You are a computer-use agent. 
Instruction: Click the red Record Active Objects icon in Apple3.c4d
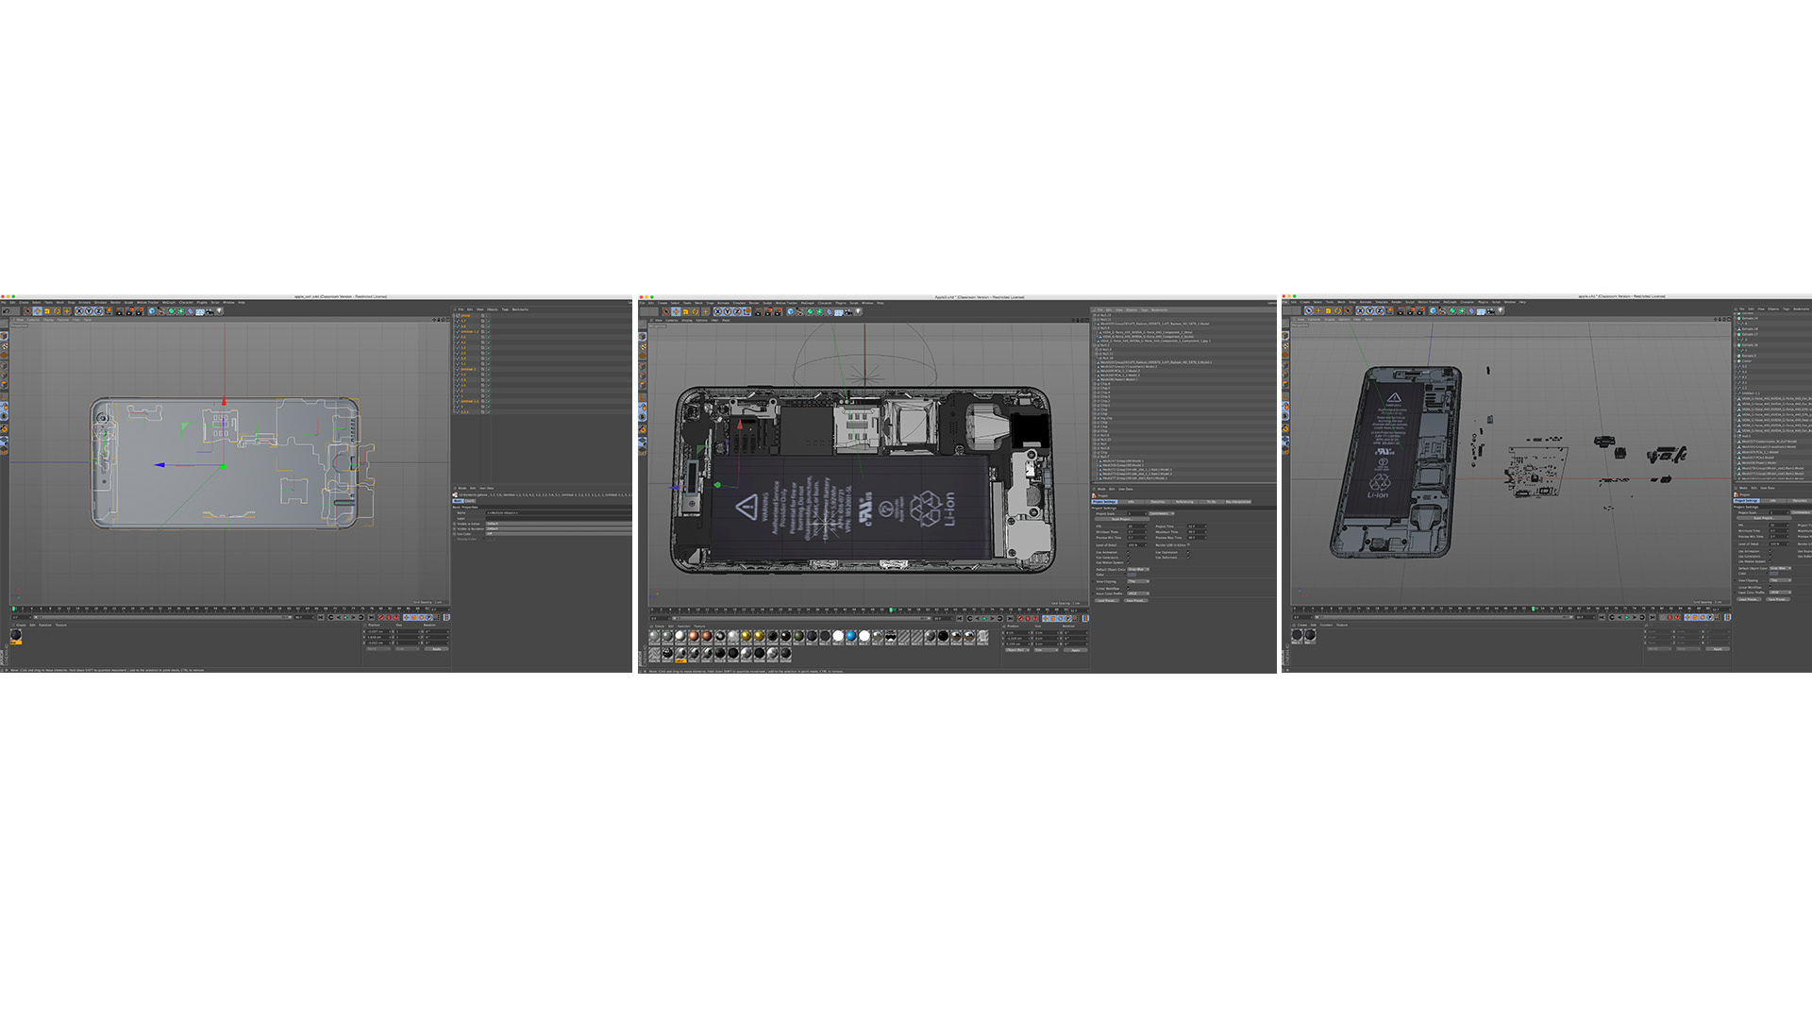point(1020,618)
